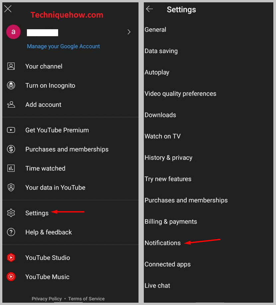Expand account switcher chevron arrow
The image size is (276, 305).
click(x=129, y=32)
